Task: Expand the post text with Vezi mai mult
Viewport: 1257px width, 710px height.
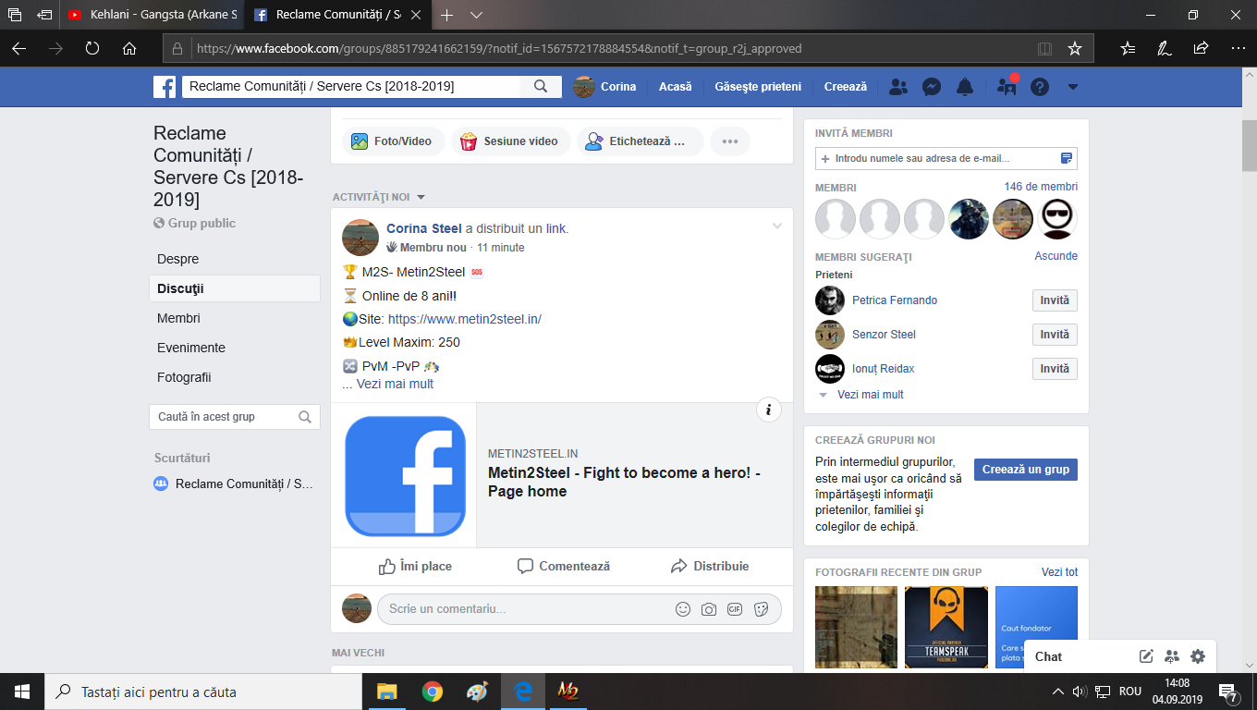Action: click(395, 384)
